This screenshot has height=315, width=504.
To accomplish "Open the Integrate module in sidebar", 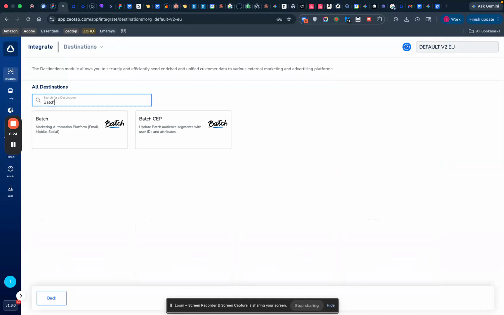I will click(x=11, y=74).
